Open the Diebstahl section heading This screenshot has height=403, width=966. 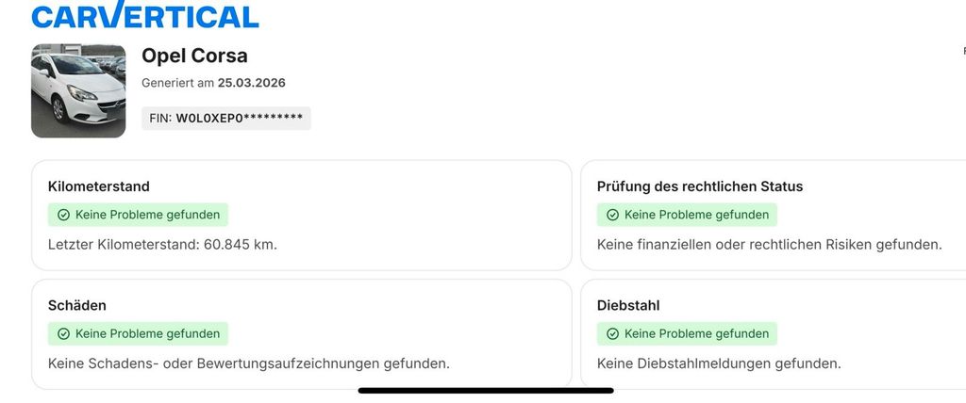tap(628, 305)
